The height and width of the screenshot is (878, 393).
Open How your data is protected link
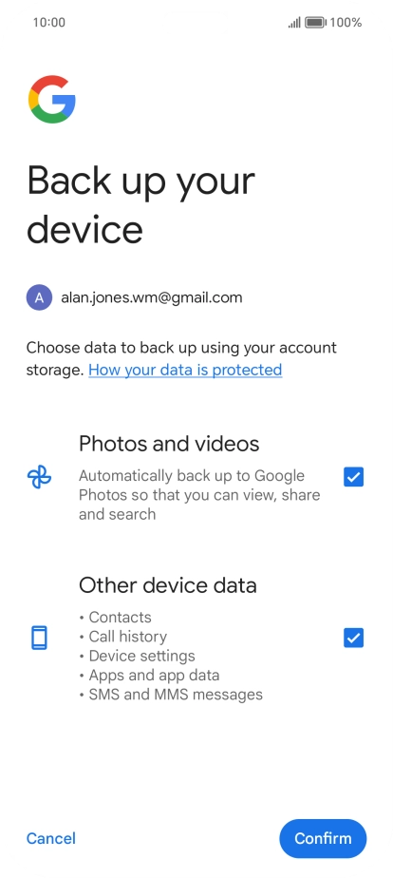point(185,370)
